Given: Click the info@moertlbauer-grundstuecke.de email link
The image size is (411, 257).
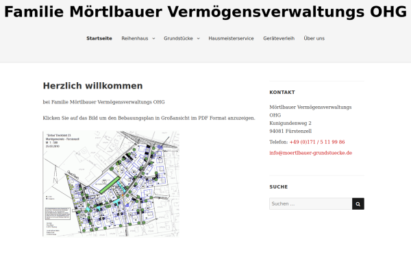Looking at the screenshot, I should click(310, 153).
